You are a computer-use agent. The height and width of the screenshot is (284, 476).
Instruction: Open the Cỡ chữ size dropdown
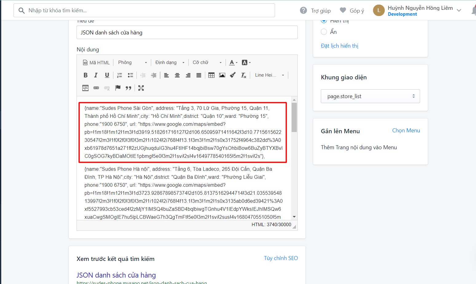(x=207, y=62)
